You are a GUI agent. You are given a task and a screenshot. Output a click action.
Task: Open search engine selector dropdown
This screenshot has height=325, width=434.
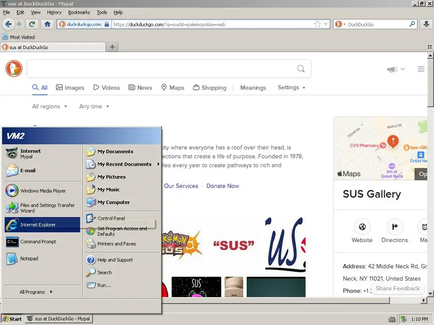[340, 24]
